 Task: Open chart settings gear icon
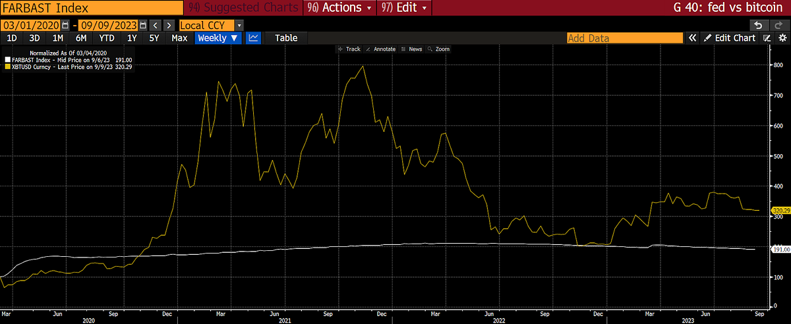pos(782,38)
